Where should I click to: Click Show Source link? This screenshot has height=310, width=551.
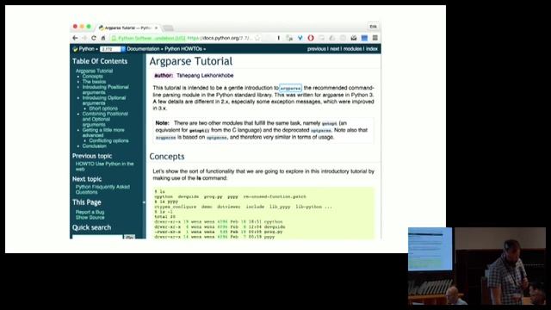90,217
